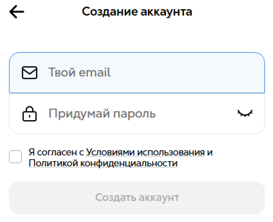The image size is (273, 222).
Task: Click the password box between placeholder and eye
Action: (x=196, y=113)
